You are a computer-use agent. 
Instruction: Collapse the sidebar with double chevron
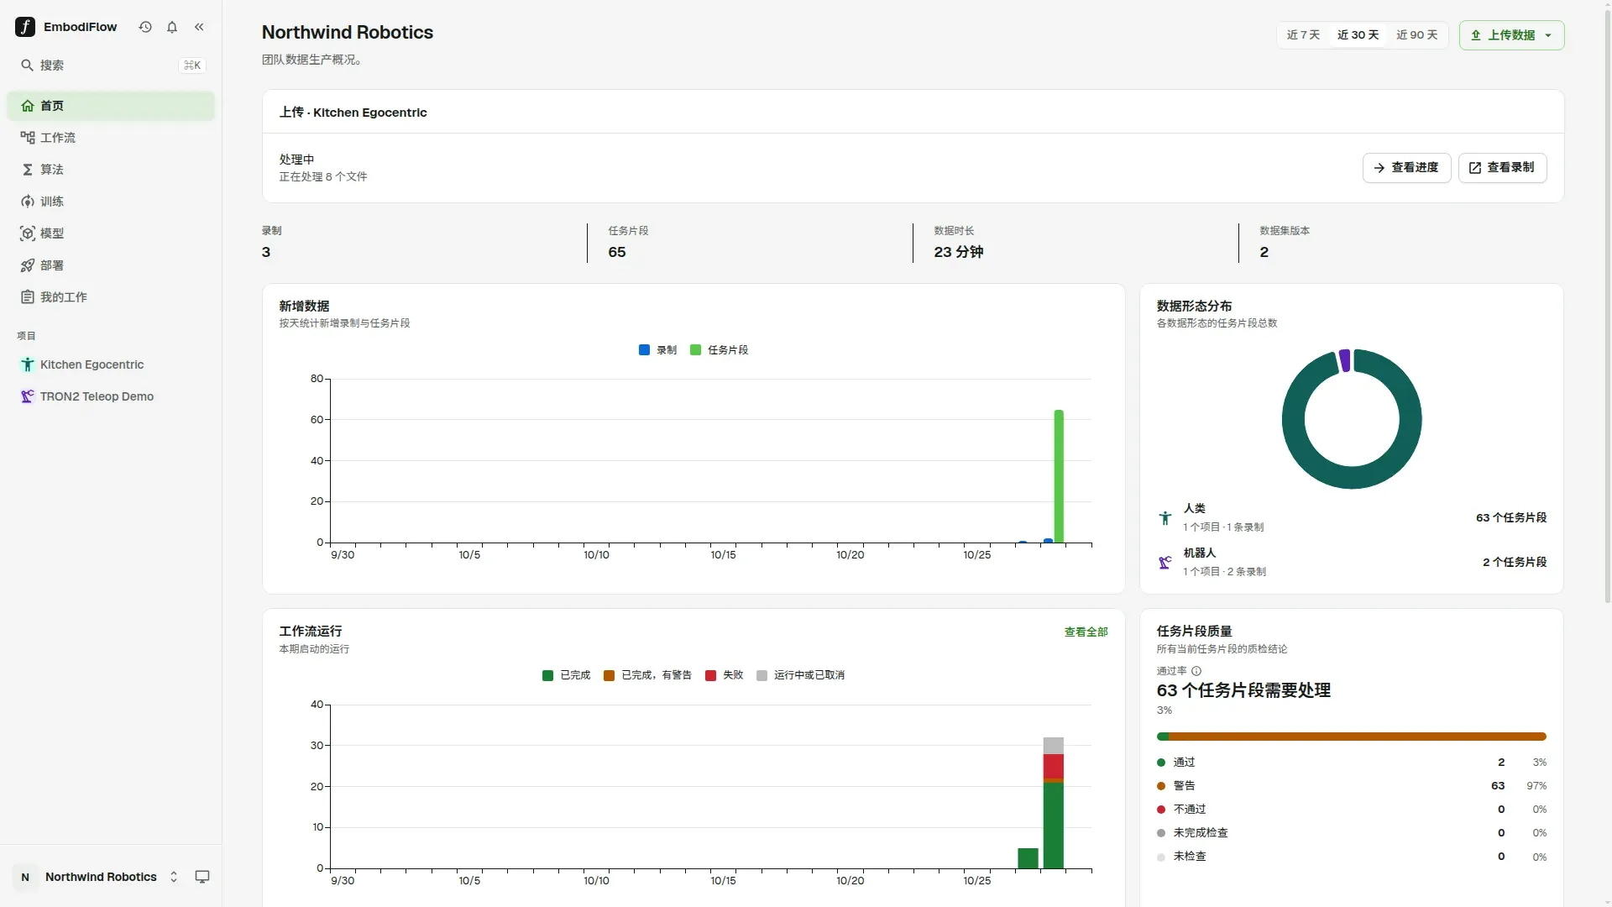pos(199,27)
